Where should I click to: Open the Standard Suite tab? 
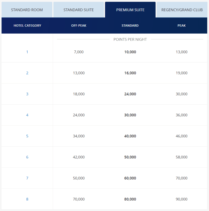click(79, 10)
